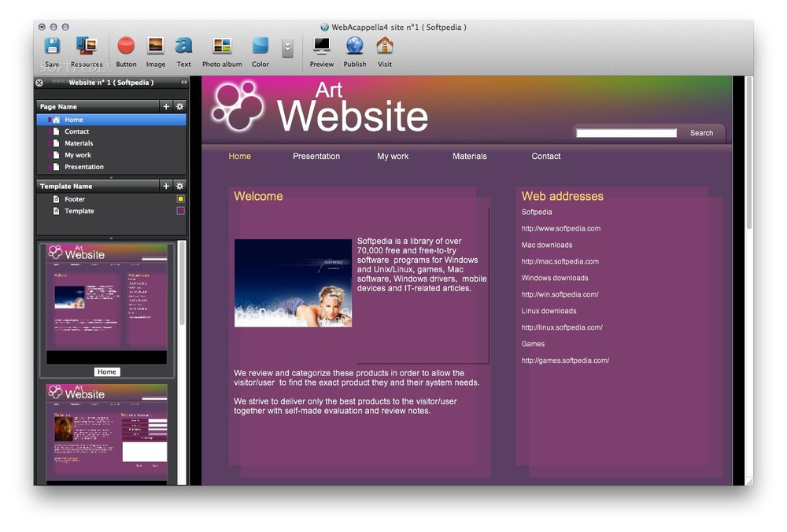
Task: Select the Template row in template list
Action: tap(111, 211)
